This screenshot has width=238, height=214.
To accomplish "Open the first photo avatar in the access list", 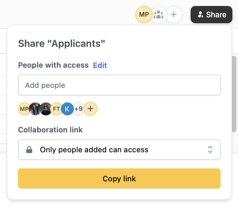I will click(35, 109).
